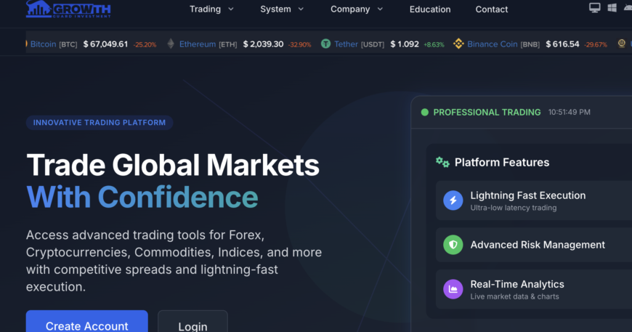Click the green Professional Trading status dot
This screenshot has height=332, width=632.
[425, 113]
